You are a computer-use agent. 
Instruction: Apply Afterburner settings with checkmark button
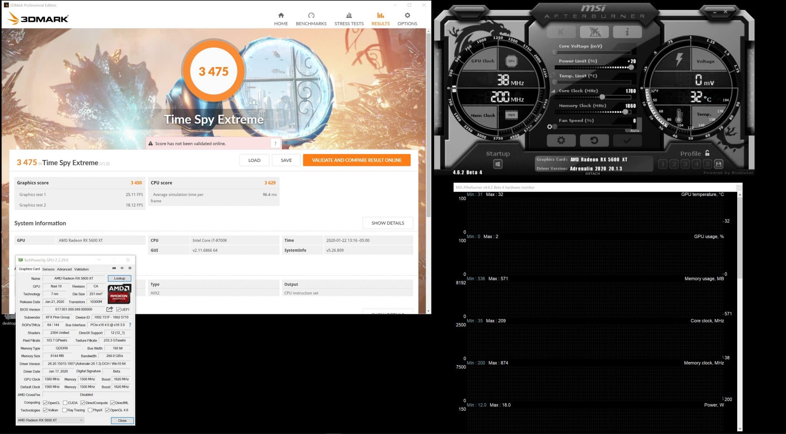click(x=627, y=140)
